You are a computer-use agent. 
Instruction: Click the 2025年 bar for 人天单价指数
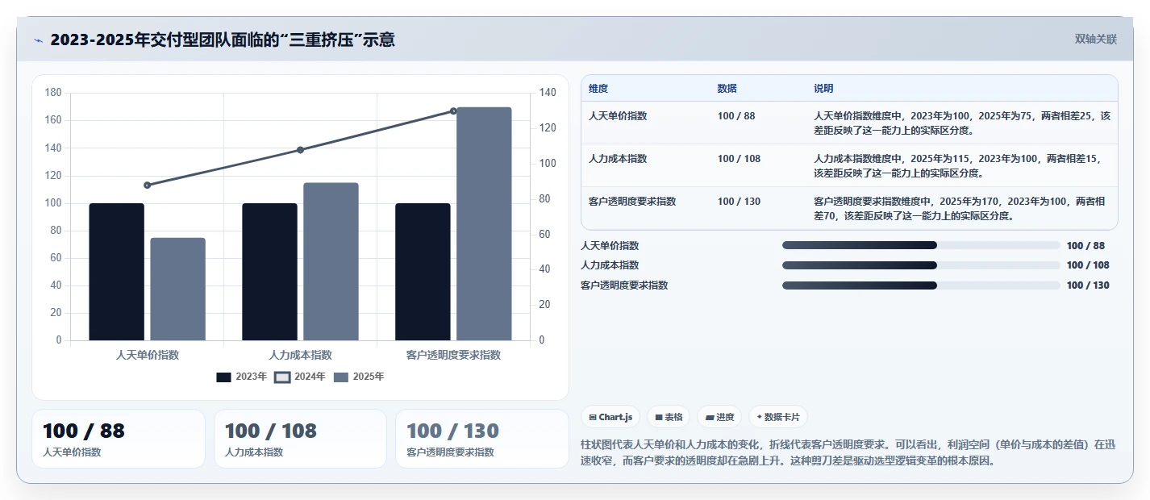pos(177,289)
